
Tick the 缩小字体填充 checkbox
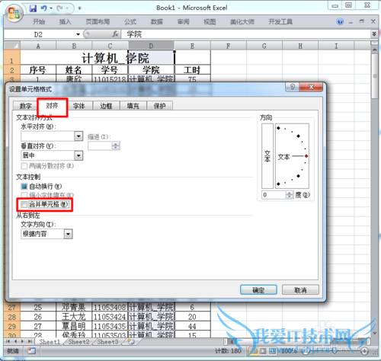[24, 195]
